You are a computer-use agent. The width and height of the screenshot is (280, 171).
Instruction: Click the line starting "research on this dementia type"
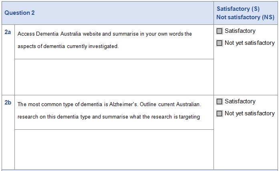pyautogui.click(x=109, y=117)
